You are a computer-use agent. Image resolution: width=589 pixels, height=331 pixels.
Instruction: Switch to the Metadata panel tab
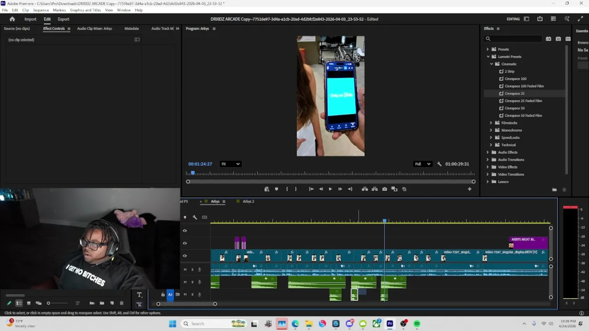pos(131,29)
